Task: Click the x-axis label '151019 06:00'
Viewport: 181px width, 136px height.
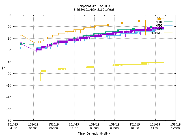Action: (x=53, y=126)
